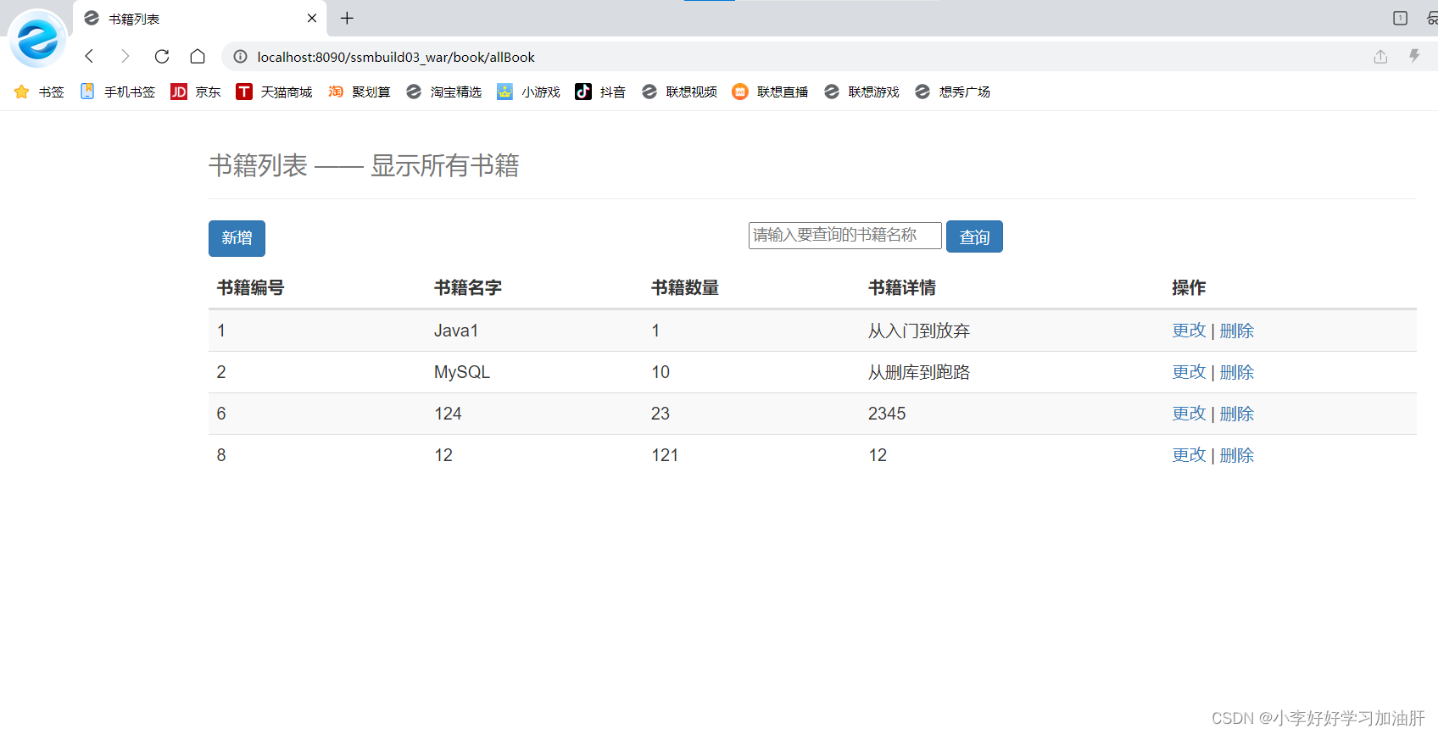Click 删除 for book number 6
Image resolution: width=1438 pixels, height=734 pixels.
pyautogui.click(x=1236, y=414)
